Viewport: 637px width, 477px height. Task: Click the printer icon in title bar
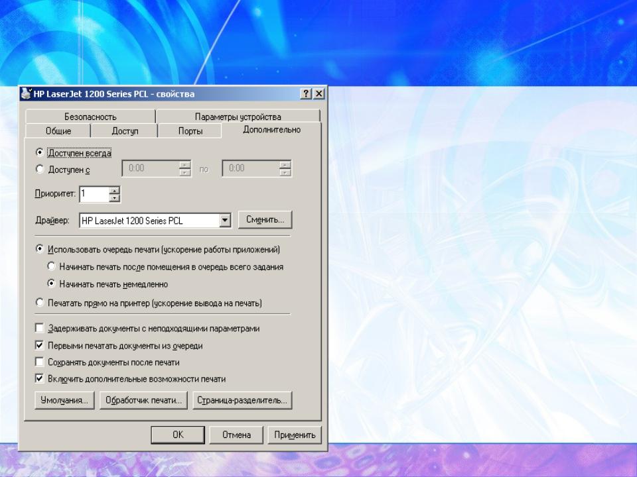coord(26,93)
